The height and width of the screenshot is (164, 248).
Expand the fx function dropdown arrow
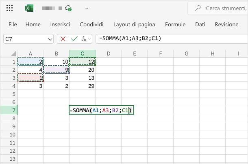(89, 39)
